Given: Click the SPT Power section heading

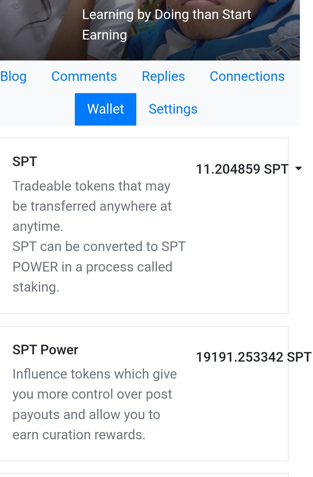Looking at the screenshot, I should pos(45,350).
